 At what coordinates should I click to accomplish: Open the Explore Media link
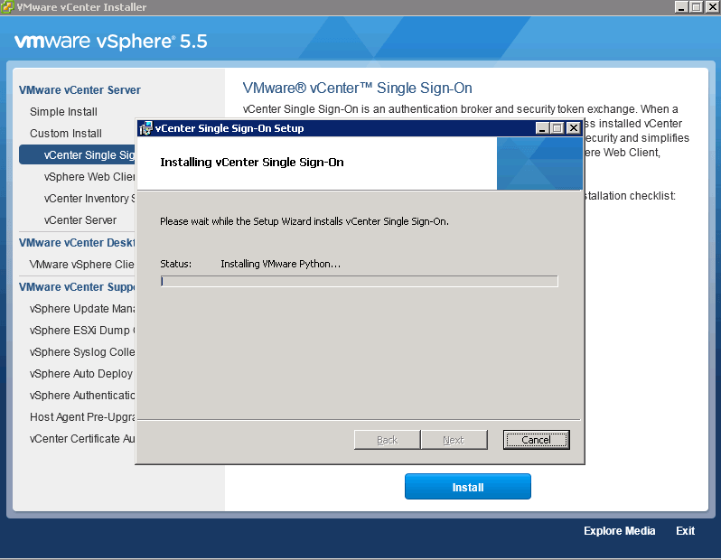click(x=620, y=531)
